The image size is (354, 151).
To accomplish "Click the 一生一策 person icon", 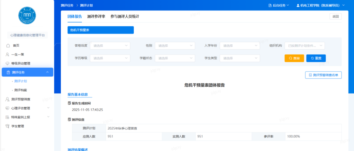I will 8,54.
